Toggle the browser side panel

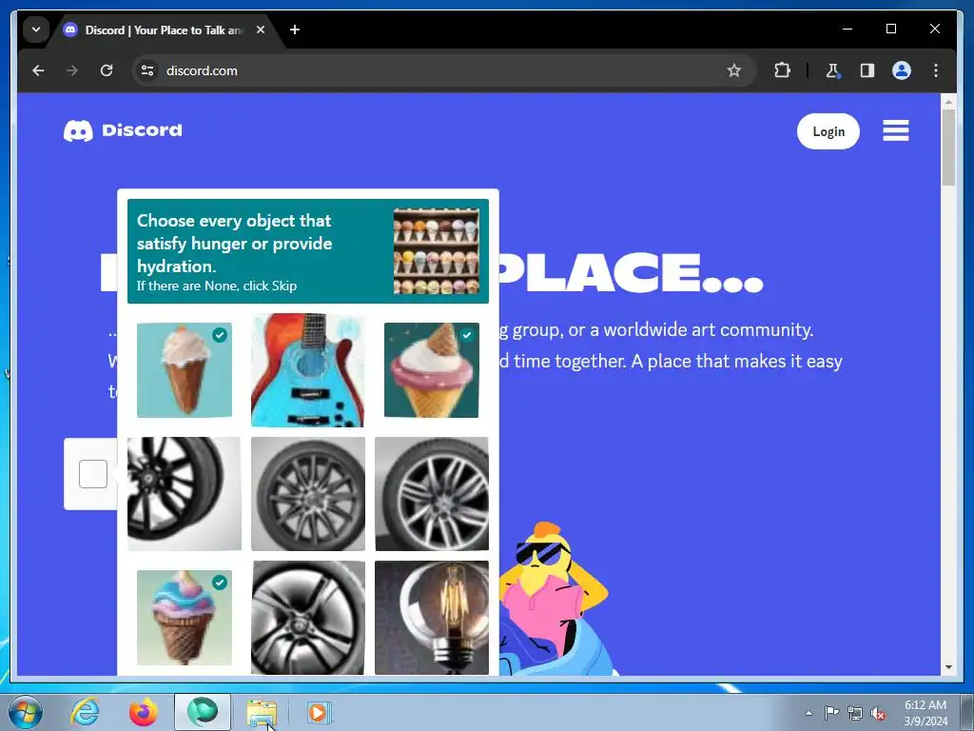pos(867,70)
